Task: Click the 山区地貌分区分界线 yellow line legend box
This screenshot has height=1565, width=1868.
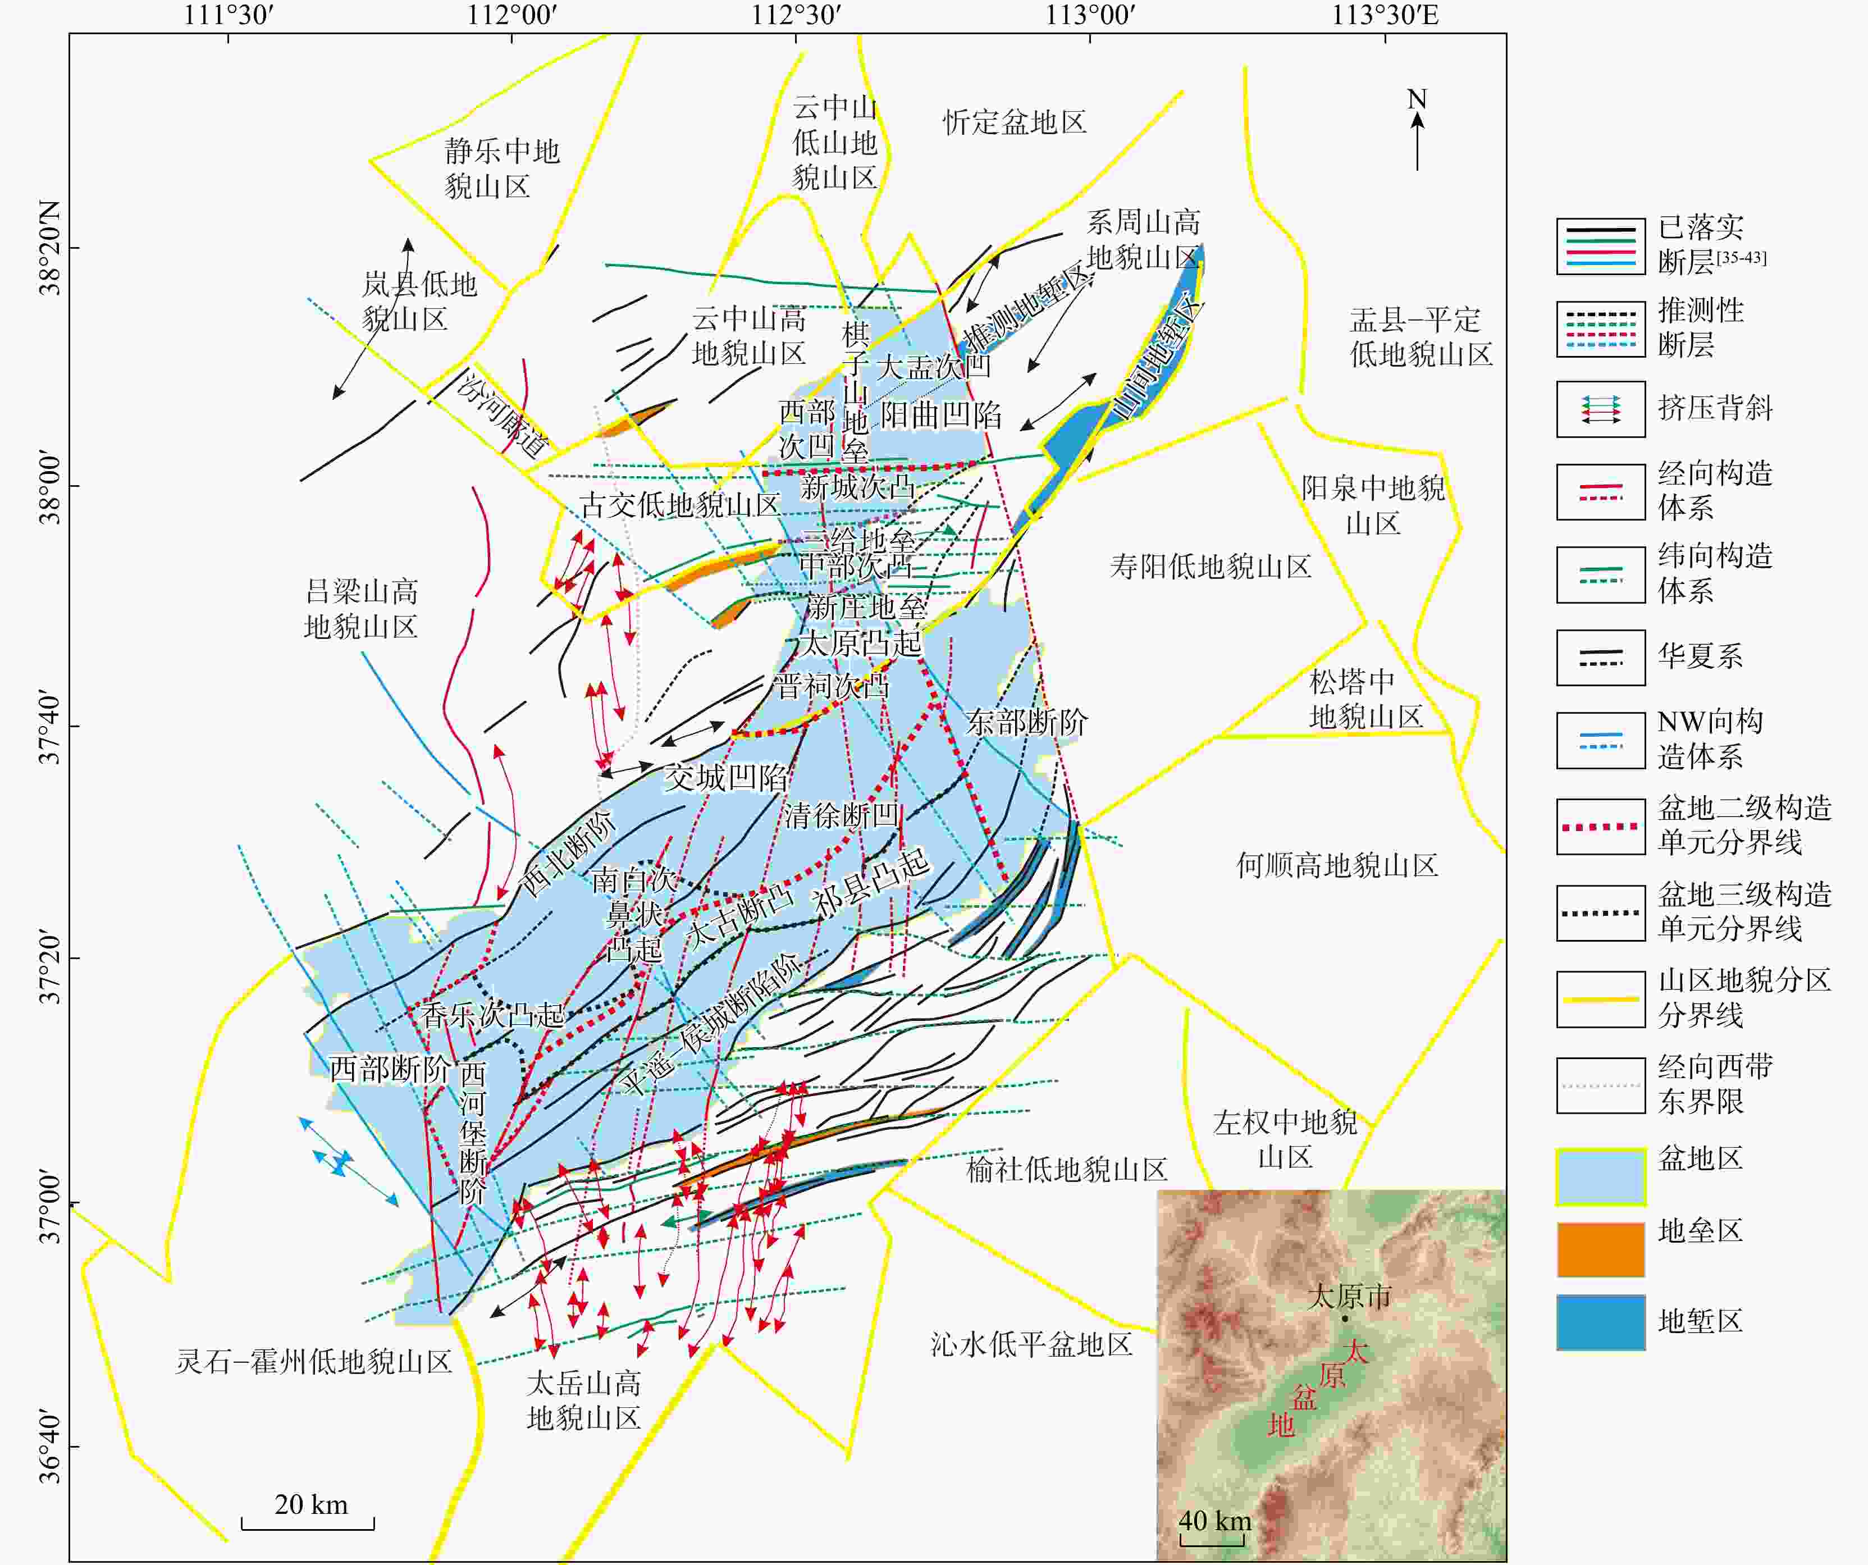Action: tap(1600, 998)
